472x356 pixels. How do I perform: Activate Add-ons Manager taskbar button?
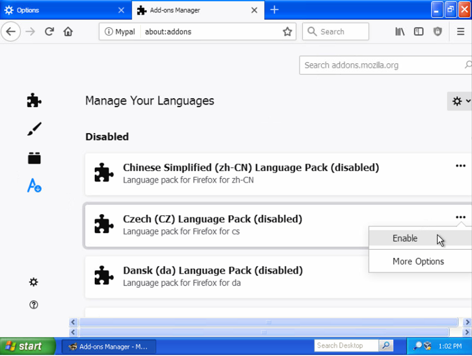point(109,346)
